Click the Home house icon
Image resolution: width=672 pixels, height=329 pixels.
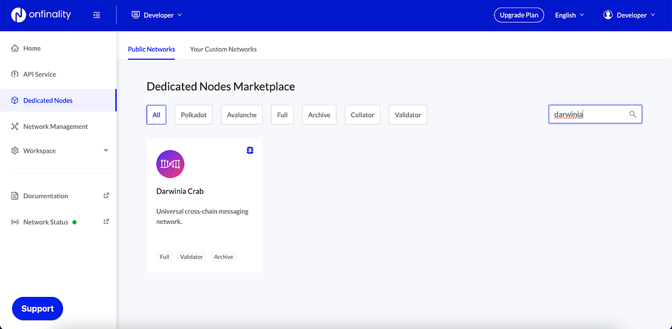[x=15, y=48]
